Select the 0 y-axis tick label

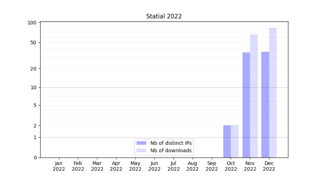point(35,158)
